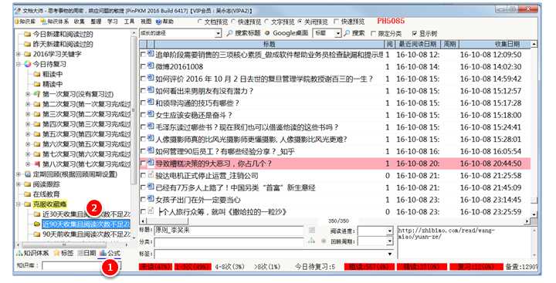Click the 搜索标题 button
556x283 pixels.
[243, 33]
